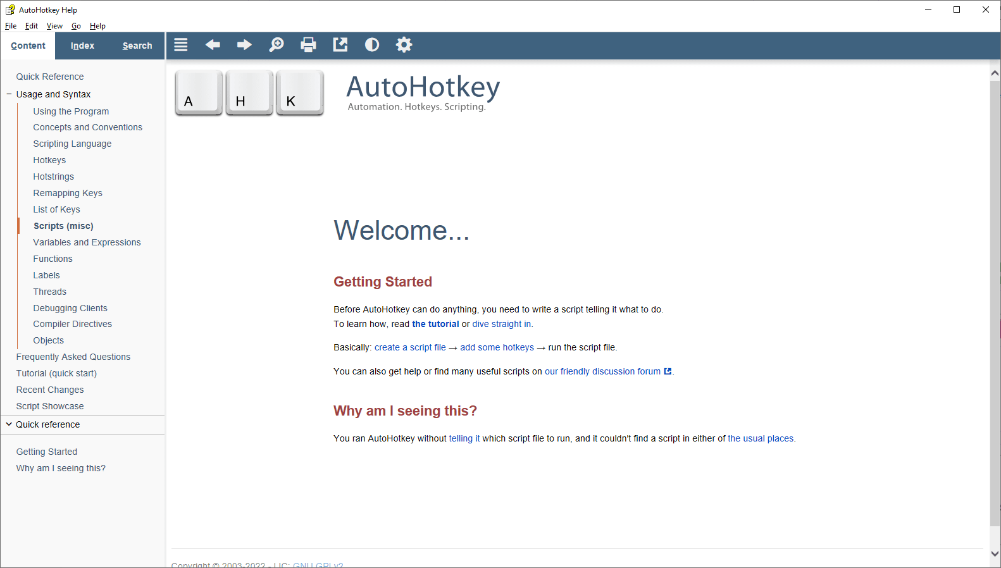The height and width of the screenshot is (568, 1001).
Task: Select Compiler Directives topic
Action: 72,324
